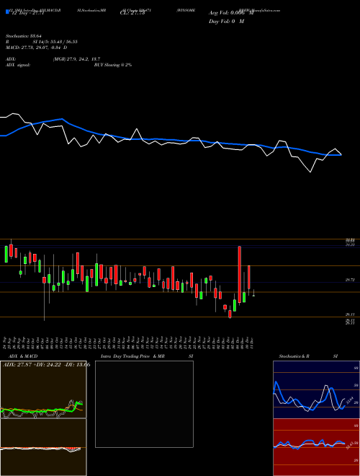Click the 'Day Vol: 0 M' label

click(226, 22)
